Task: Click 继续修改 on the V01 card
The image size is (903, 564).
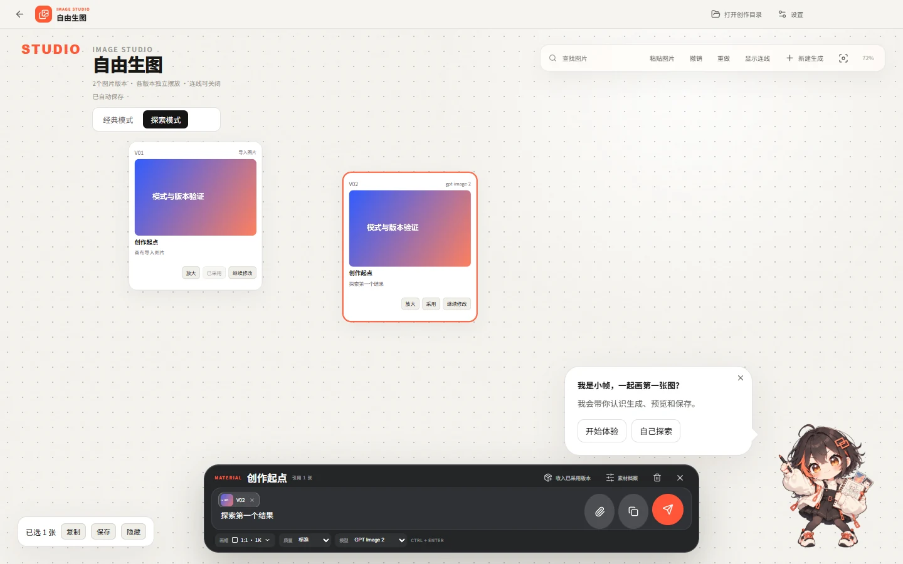Action: [x=242, y=273]
